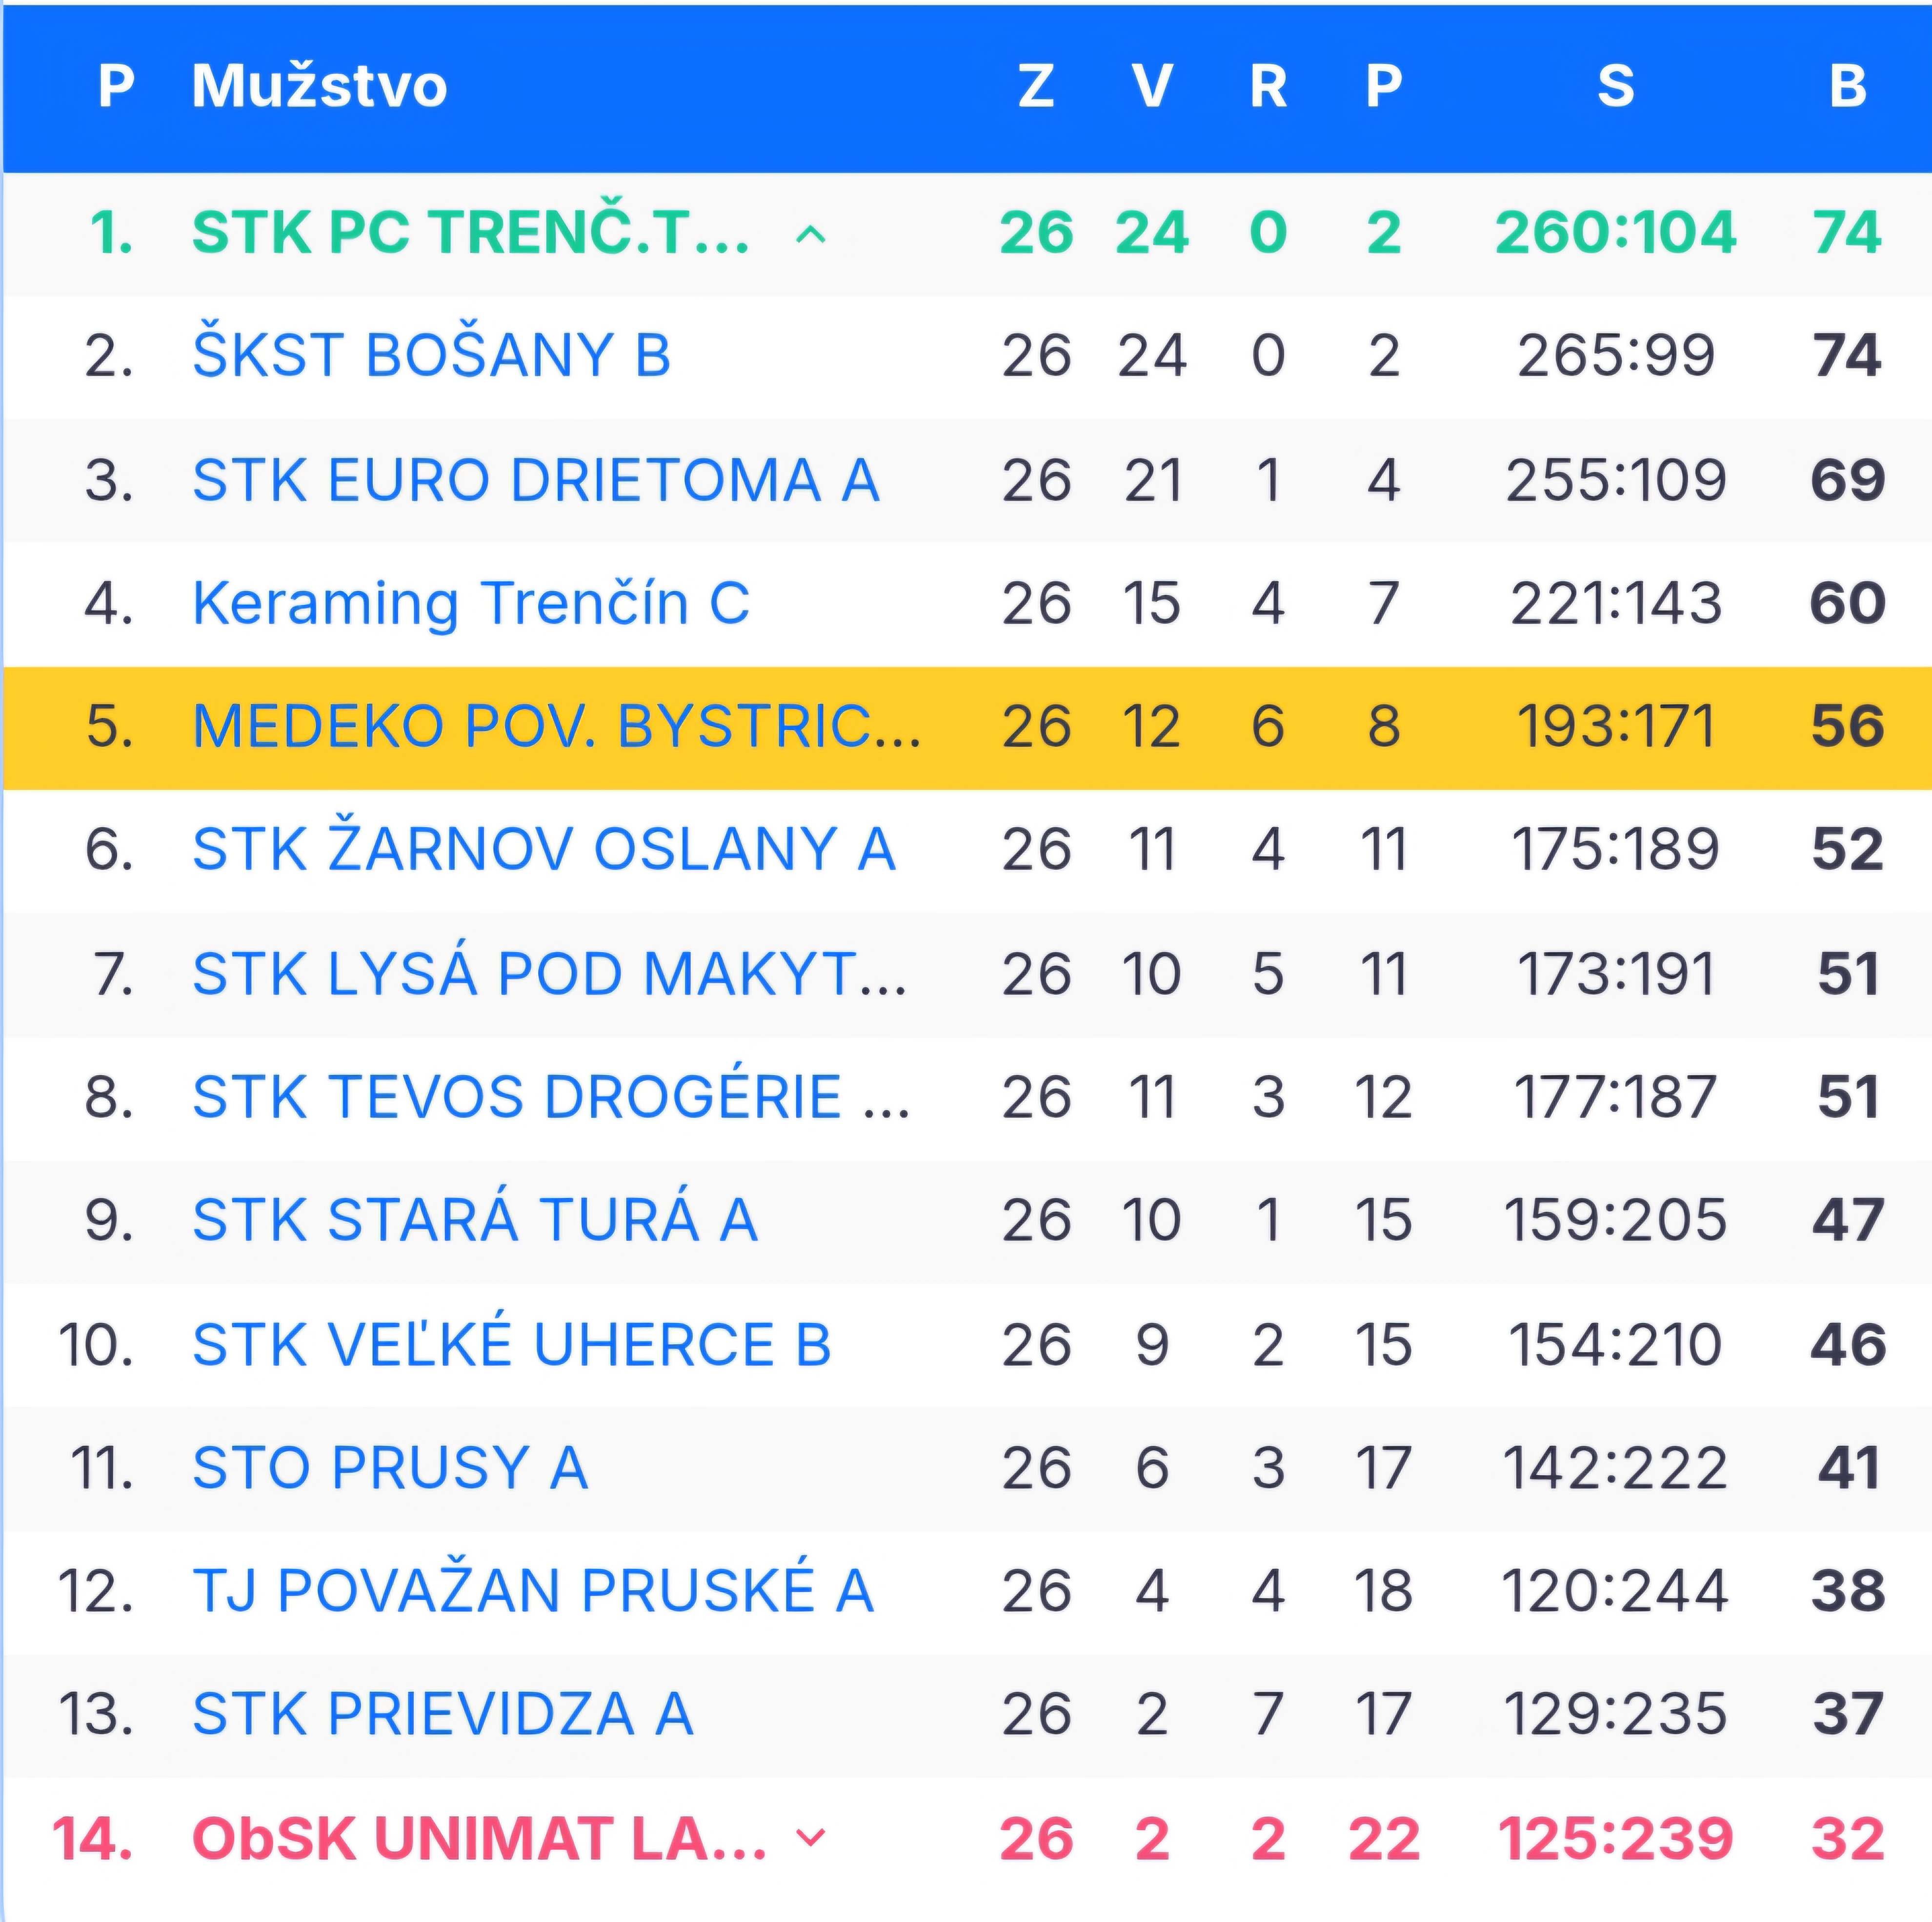Click the down chevron beside ObSK UNIMAT LA

pyautogui.click(x=810, y=1837)
